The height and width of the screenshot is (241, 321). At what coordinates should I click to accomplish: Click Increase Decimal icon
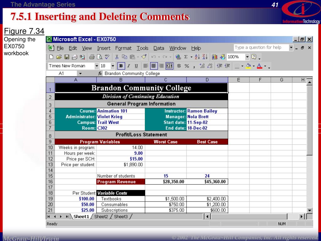tap(202, 66)
